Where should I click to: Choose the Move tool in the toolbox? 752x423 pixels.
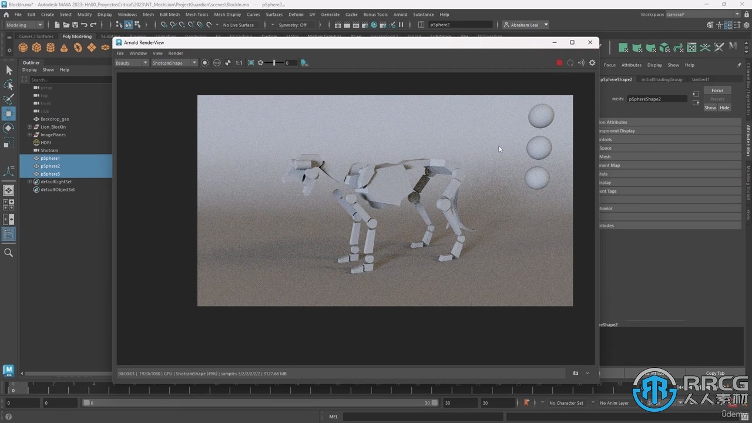pos(9,113)
